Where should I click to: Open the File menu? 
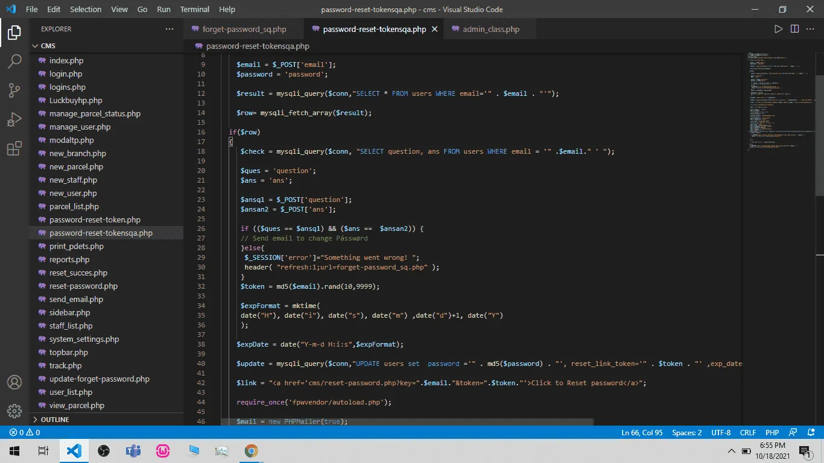32,9
